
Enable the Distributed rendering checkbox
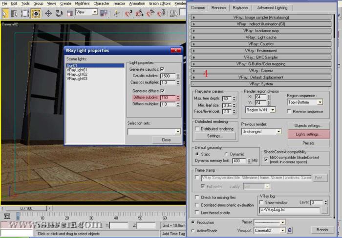click(197, 129)
